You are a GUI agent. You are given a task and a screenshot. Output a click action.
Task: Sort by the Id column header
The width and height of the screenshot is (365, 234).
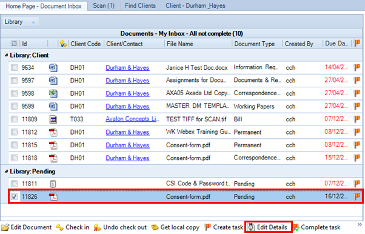[x=33, y=44]
